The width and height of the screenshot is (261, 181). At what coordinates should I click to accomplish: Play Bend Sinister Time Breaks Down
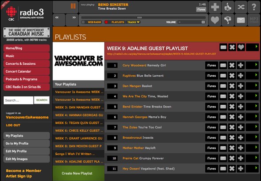(252, 107)
